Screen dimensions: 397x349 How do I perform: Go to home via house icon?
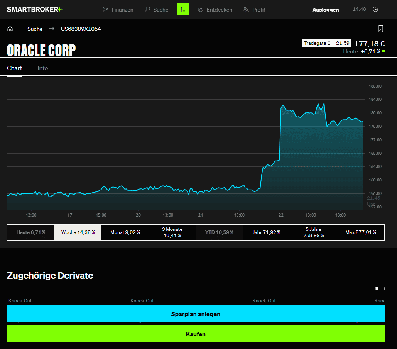tap(10, 29)
